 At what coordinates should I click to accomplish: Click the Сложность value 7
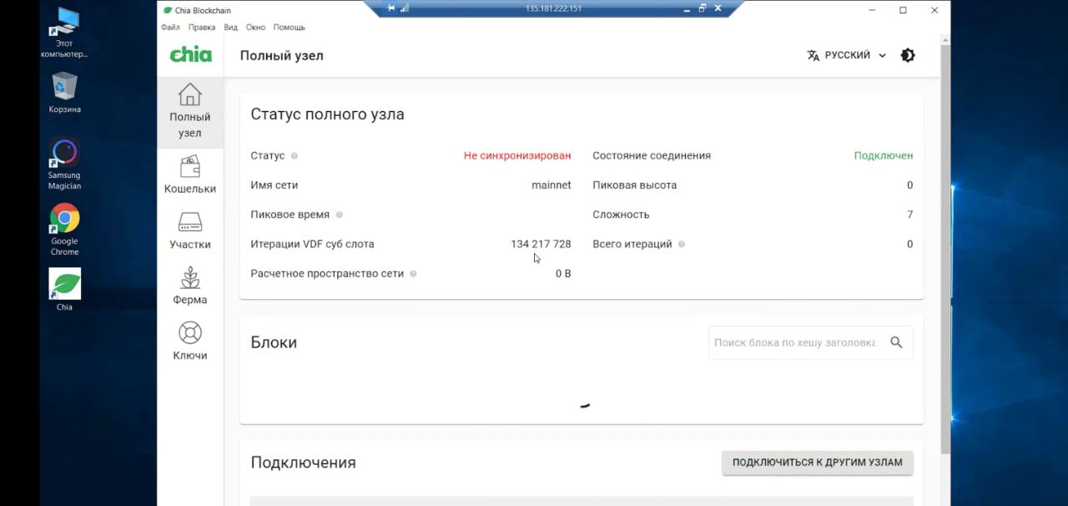(x=909, y=215)
